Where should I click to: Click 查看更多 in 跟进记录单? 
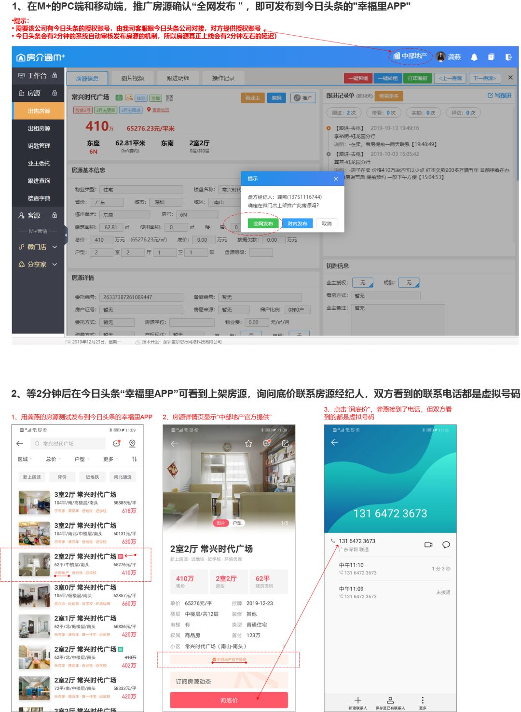(x=389, y=96)
